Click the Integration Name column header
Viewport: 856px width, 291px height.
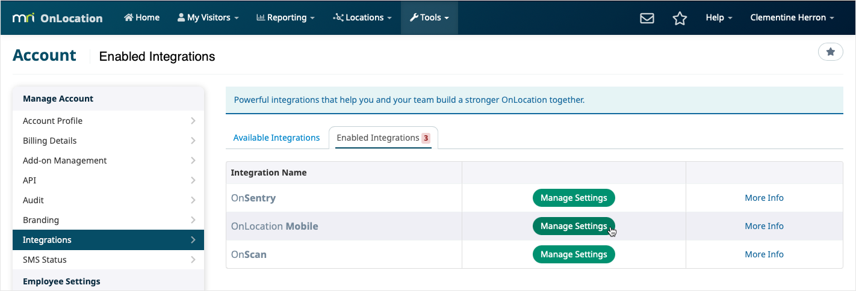point(269,173)
